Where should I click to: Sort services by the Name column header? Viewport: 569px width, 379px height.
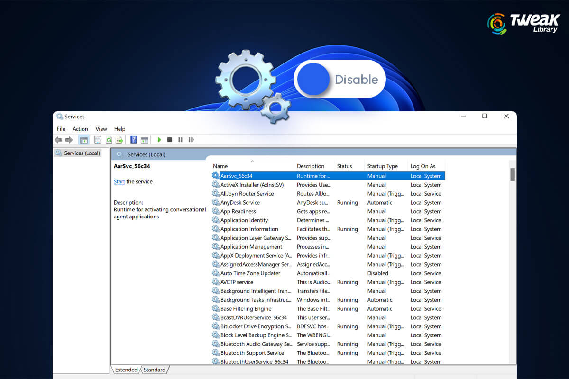[x=220, y=166]
